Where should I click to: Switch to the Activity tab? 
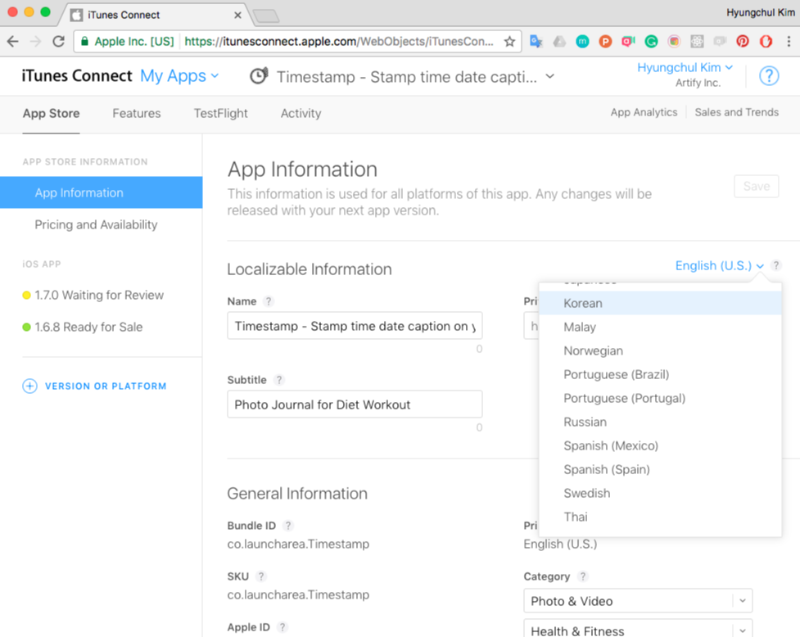pos(301,113)
